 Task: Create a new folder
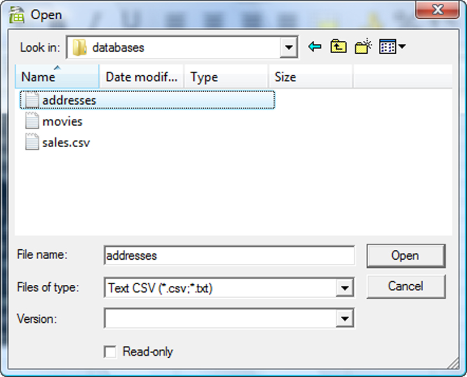click(x=362, y=46)
